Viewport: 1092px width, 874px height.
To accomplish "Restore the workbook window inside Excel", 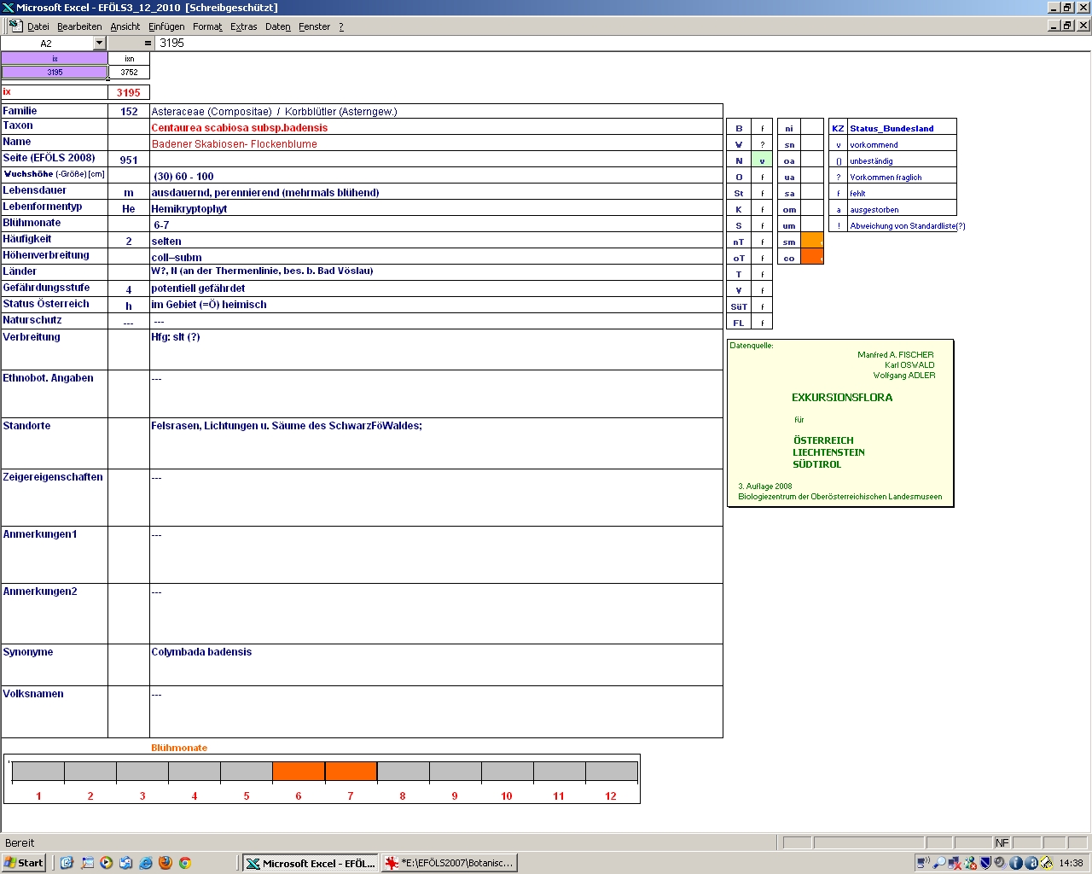I will click(x=1067, y=26).
